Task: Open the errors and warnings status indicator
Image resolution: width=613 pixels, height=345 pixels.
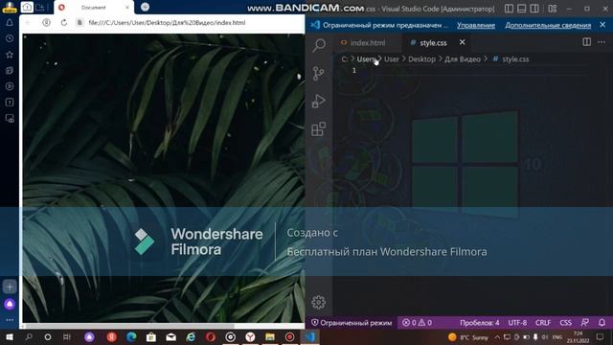Action: 417,323
